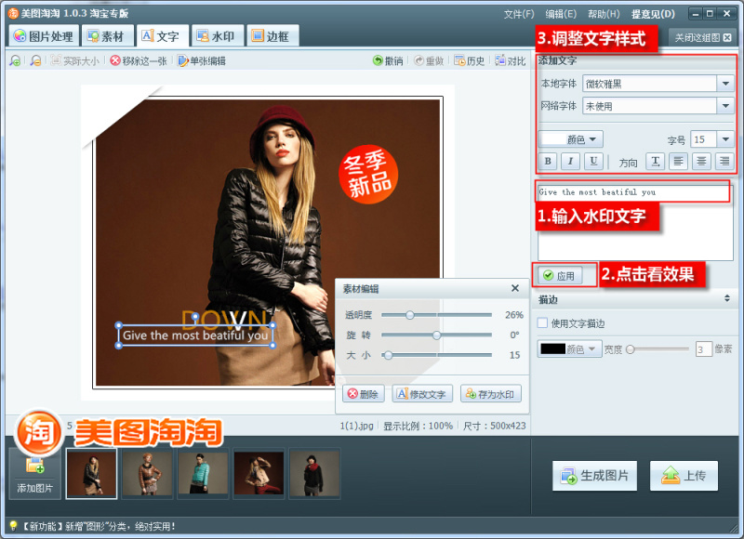
Task: Adjust the 旋转 rotation slider
Action: coord(436,335)
